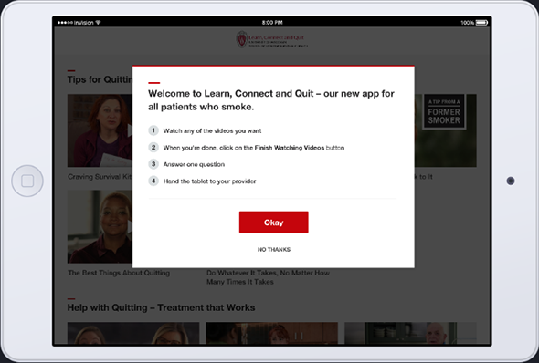Click the red Okay button
The image size is (539, 363).
[x=274, y=223]
